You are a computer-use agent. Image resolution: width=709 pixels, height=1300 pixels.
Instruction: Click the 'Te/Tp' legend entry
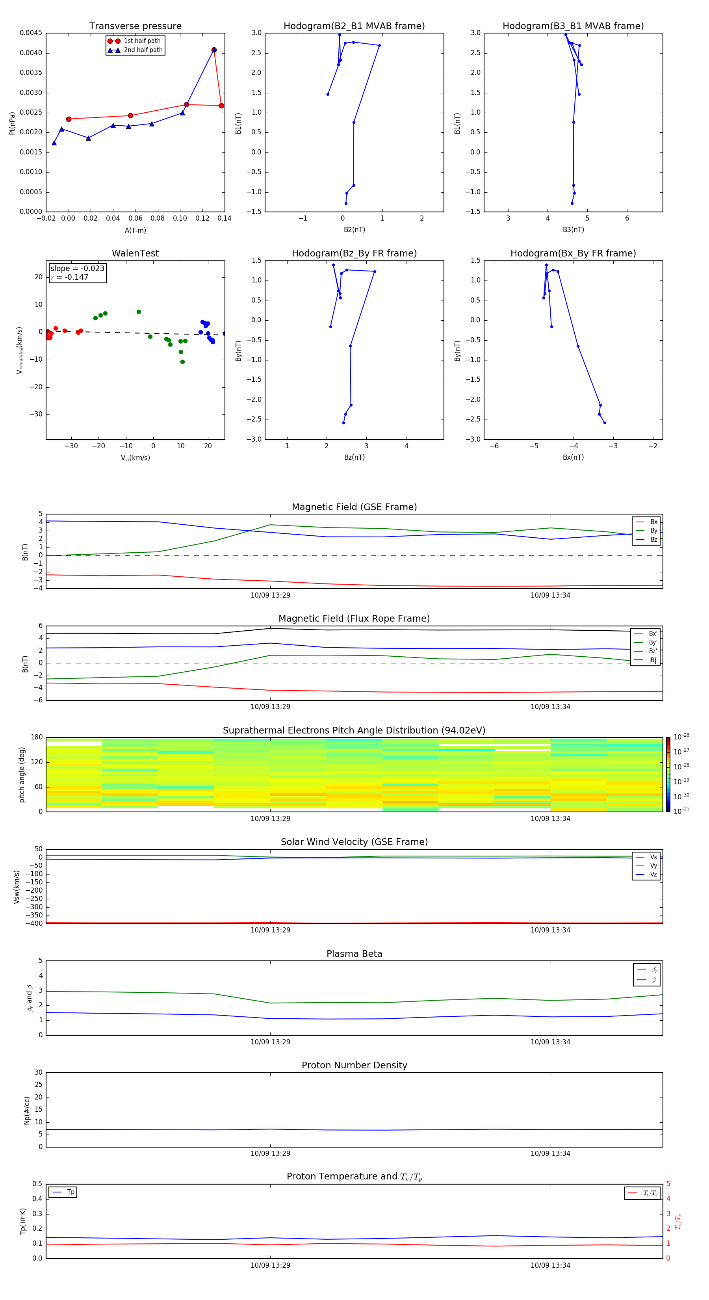(x=643, y=1193)
